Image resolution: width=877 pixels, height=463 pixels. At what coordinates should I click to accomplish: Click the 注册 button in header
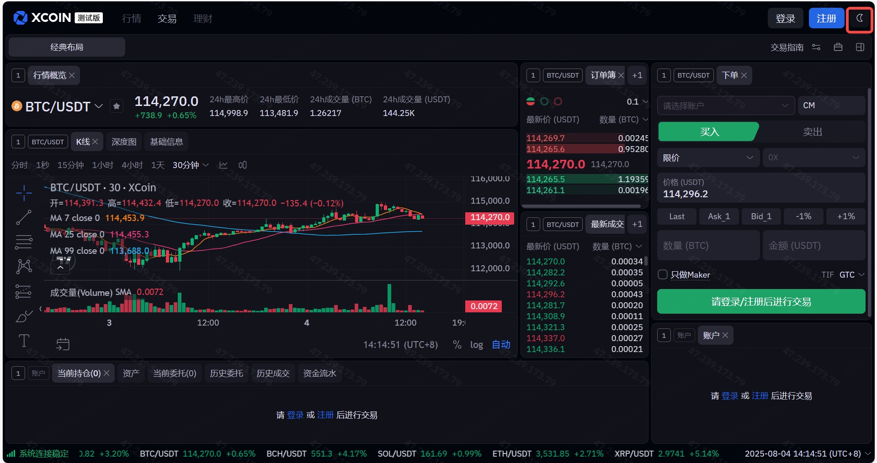point(826,19)
